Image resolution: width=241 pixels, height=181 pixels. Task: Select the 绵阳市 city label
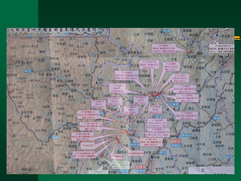click(175, 141)
